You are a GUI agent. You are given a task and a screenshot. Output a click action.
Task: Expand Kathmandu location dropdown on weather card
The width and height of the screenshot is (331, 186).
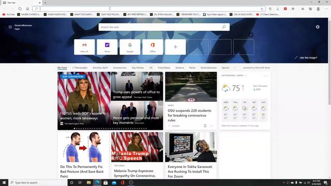click(x=246, y=75)
